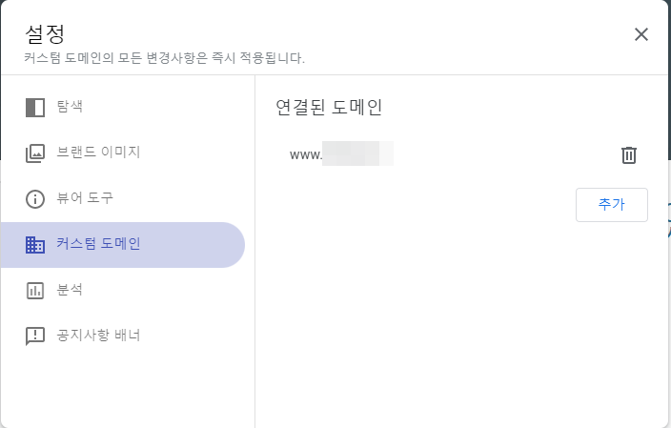671x428 pixels.
Task: Click the custom domain changes description text
Action: pos(164,58)
